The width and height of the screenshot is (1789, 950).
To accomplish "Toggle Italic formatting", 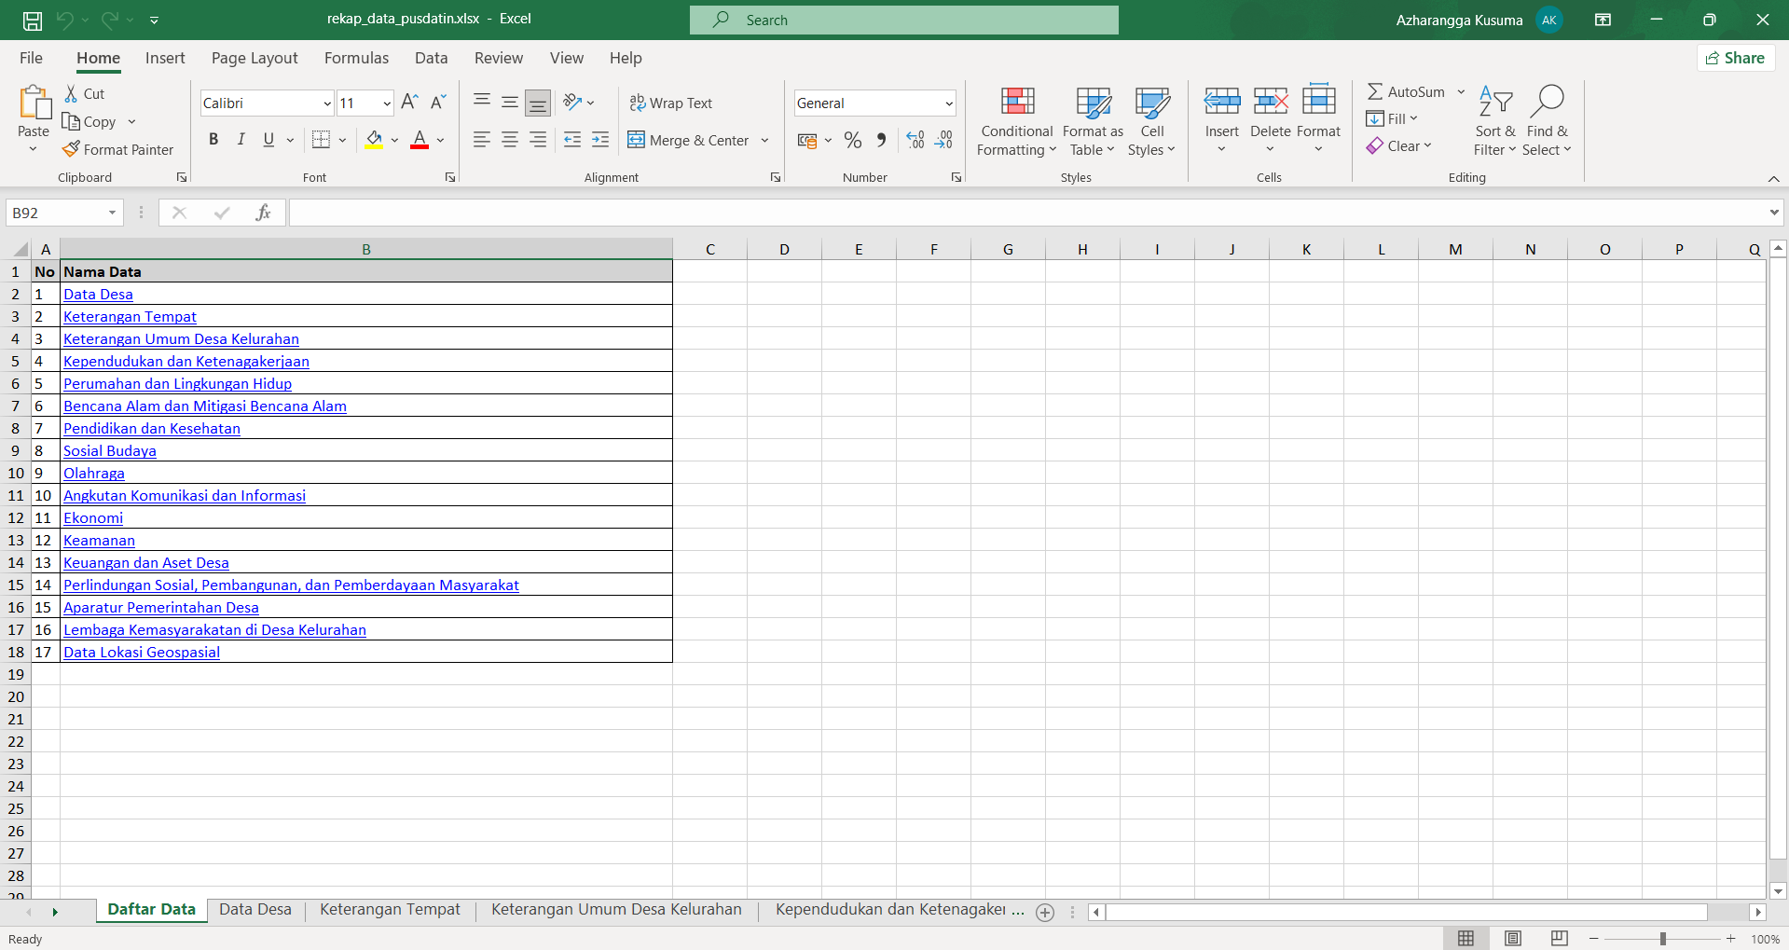I will (241, 140).
